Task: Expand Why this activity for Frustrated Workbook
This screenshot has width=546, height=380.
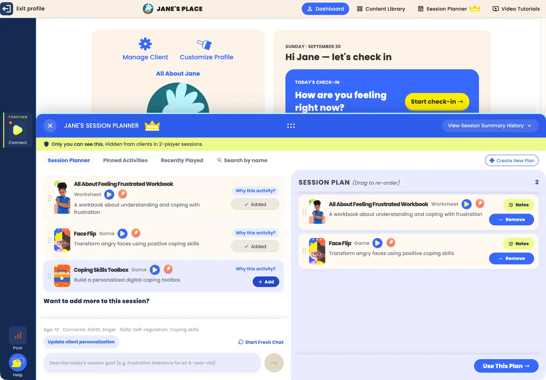Action: coord(256,191)
